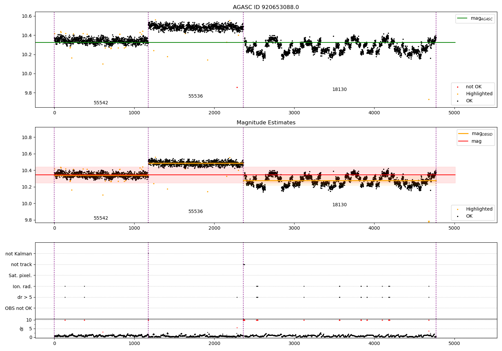
Task: Click the 10.6 y-axis tick label in top plot
Action: tap(26, 16)
